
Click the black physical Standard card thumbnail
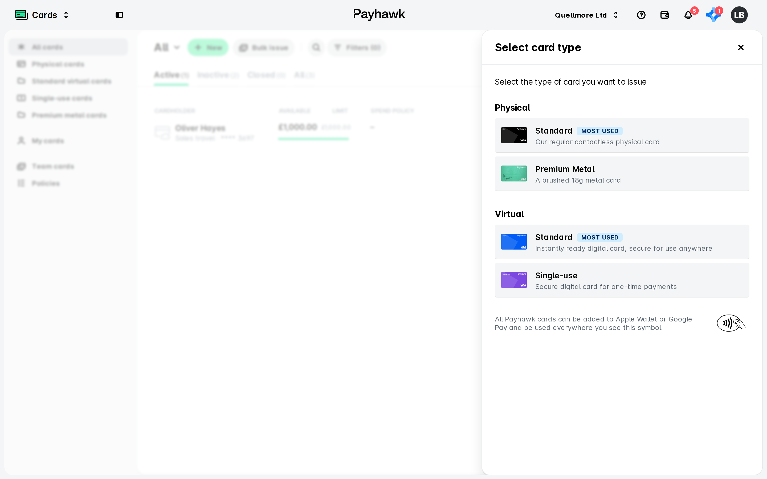coord(514,135)
